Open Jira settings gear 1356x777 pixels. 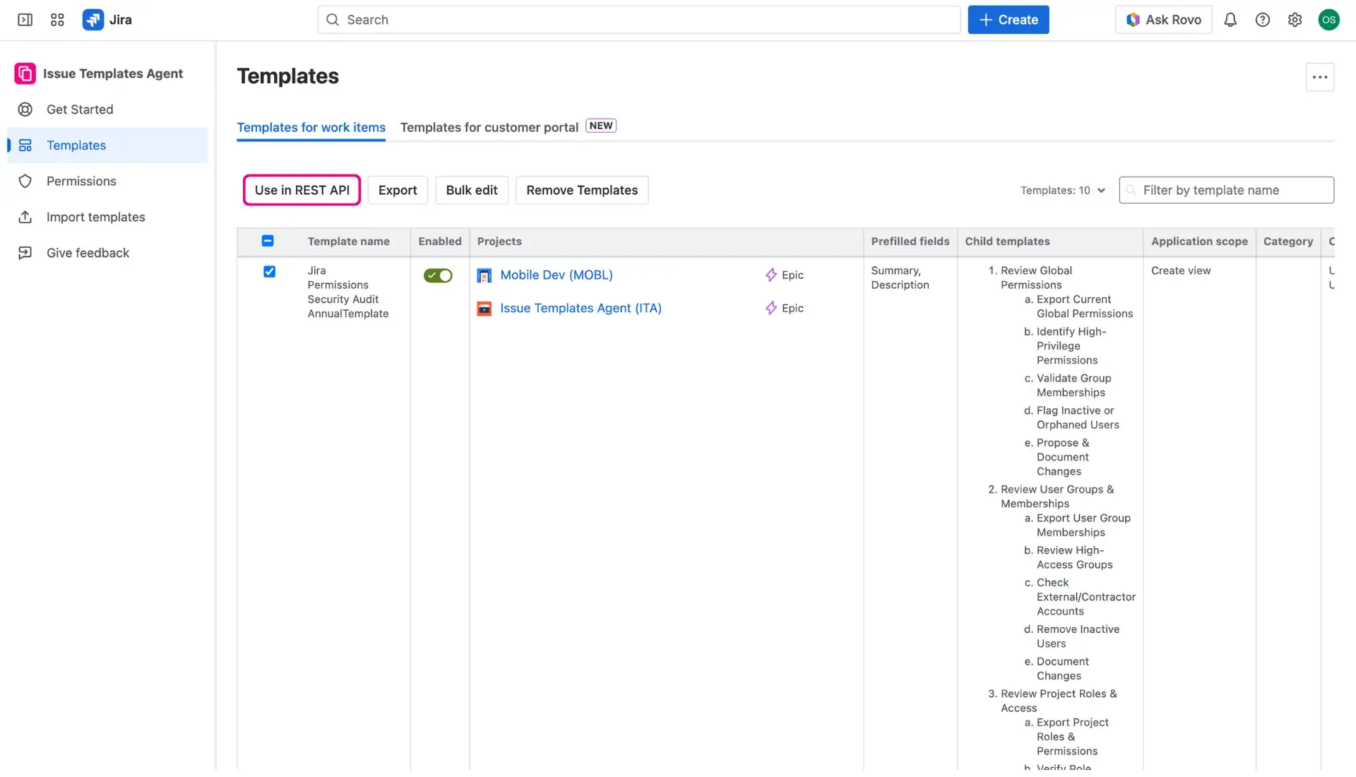(1295, 19)
